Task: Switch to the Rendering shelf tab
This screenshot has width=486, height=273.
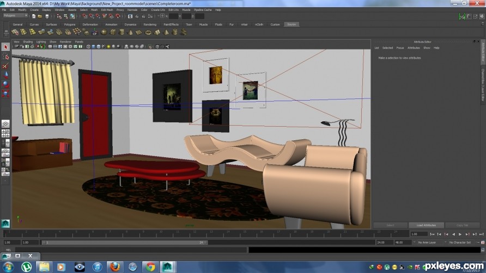Action: tap(150, 24)
